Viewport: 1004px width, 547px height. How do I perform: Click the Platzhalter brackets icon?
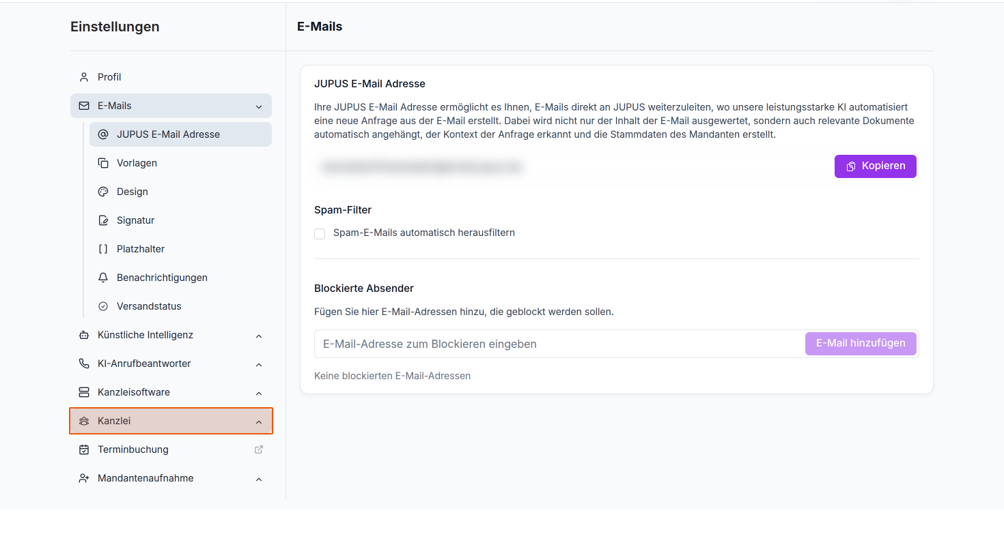point(103,249)
